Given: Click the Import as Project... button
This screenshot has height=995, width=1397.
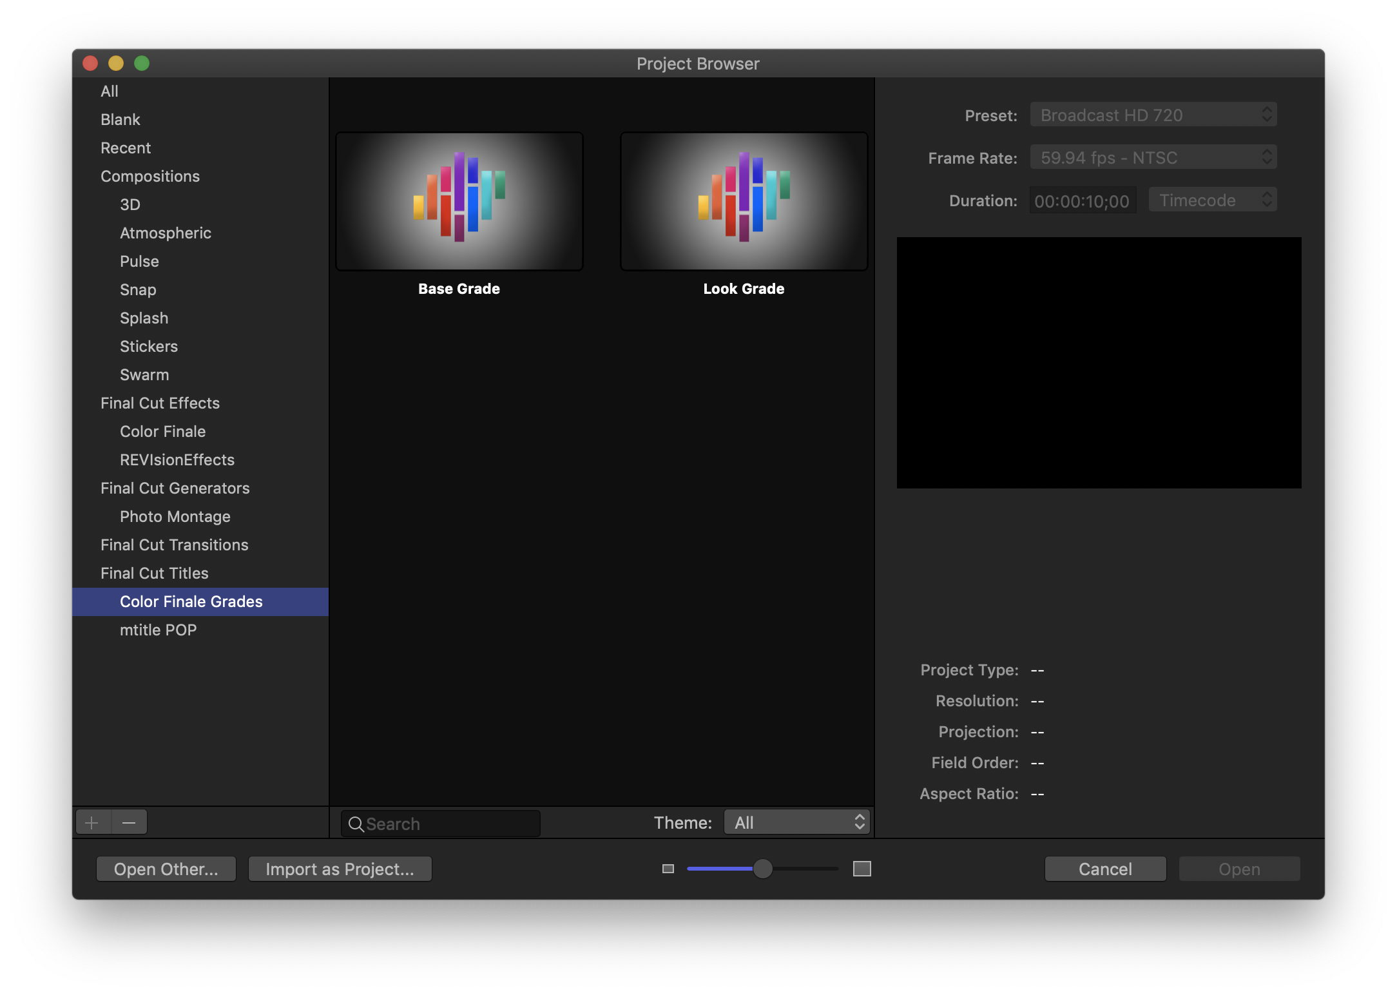Looking at the screenshot, I should pos(340,869).
